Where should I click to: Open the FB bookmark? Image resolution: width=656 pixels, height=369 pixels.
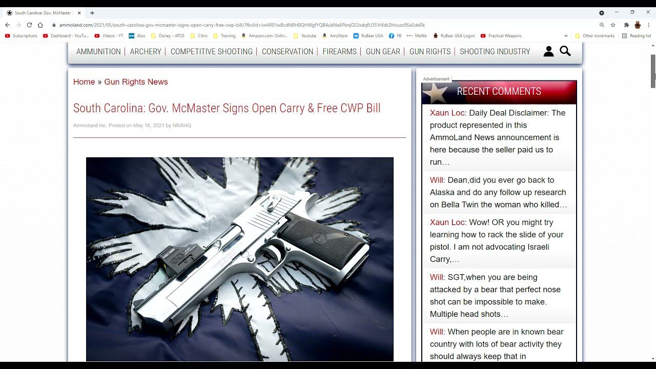pos(395,36)
